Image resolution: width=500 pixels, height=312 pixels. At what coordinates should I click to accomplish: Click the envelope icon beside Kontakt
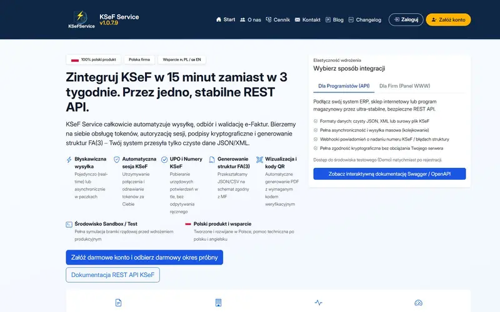[297, 20]
